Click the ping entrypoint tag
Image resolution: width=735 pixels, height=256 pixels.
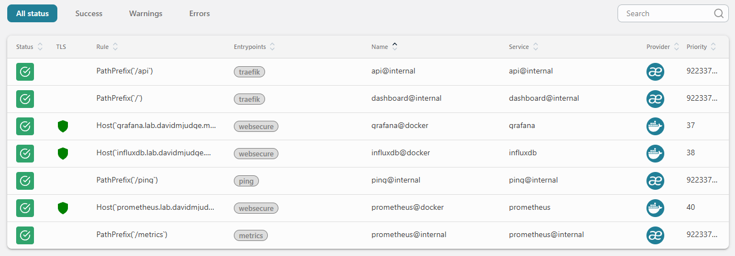[247, 181]
